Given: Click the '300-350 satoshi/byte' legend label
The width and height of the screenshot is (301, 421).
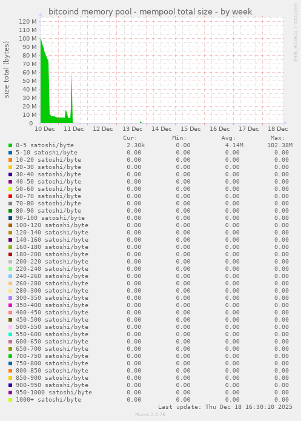Looking at the screenshot, I should pos(52,298).
